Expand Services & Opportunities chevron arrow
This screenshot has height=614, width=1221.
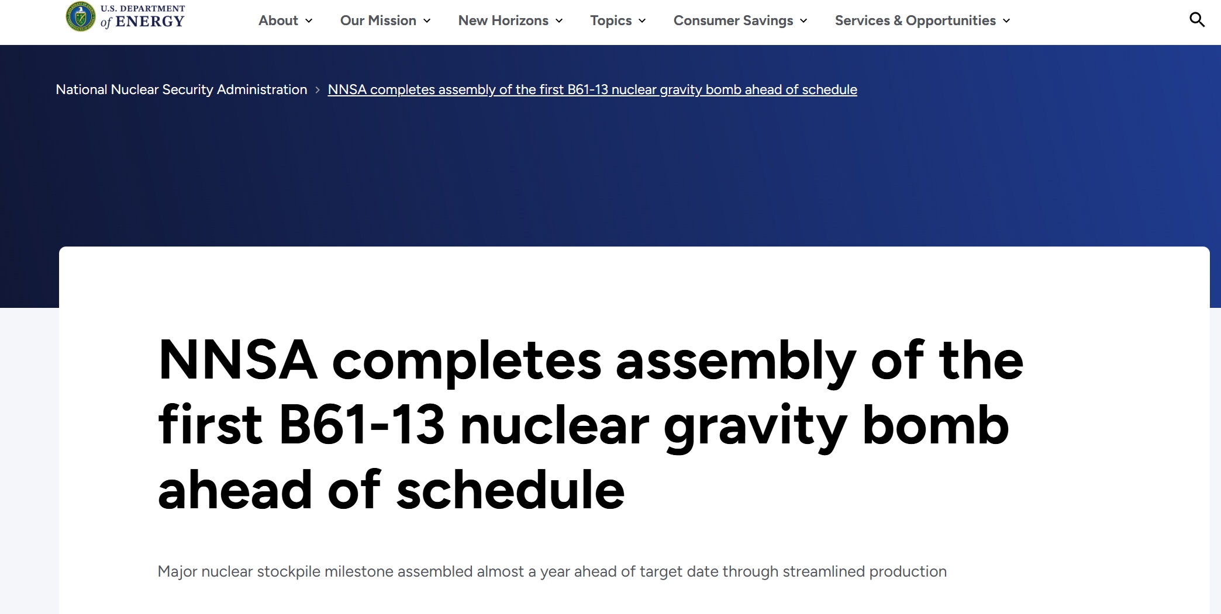pos(1006,21)
